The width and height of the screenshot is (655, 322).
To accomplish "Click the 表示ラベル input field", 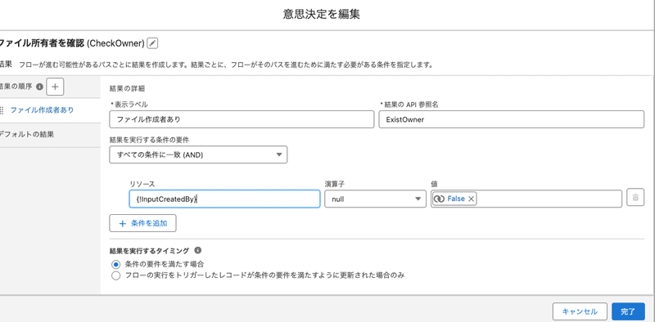I will point(242,119).
